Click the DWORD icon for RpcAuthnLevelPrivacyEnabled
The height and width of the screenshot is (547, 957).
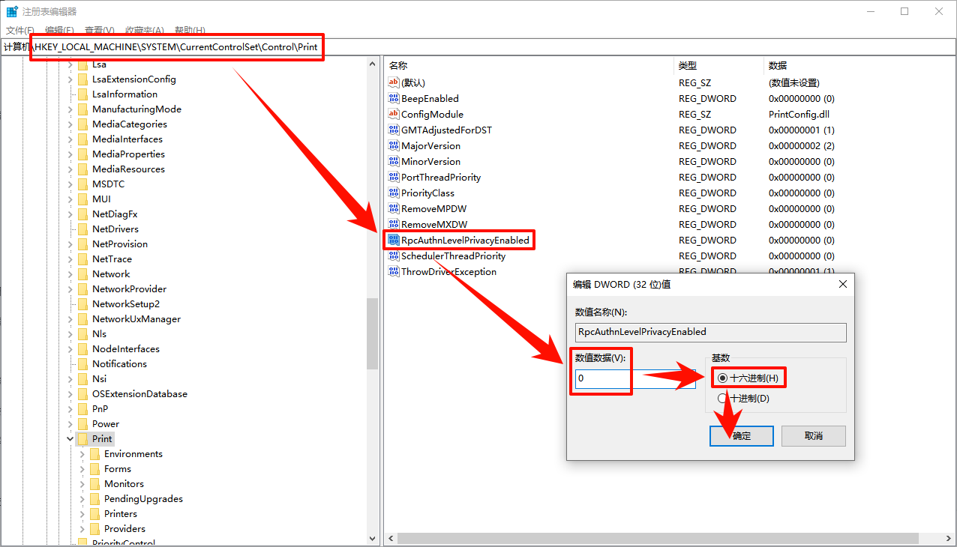pos(394,240)
